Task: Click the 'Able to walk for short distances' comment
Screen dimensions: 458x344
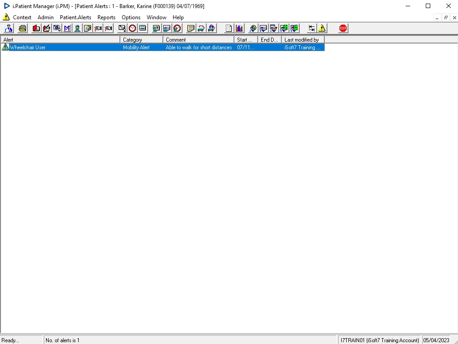Action: click(x=199, y=47)
